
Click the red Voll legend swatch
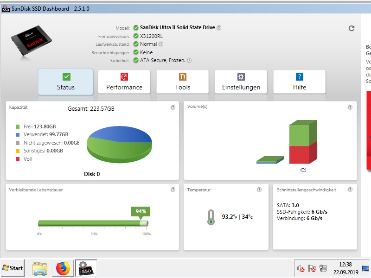18,159
